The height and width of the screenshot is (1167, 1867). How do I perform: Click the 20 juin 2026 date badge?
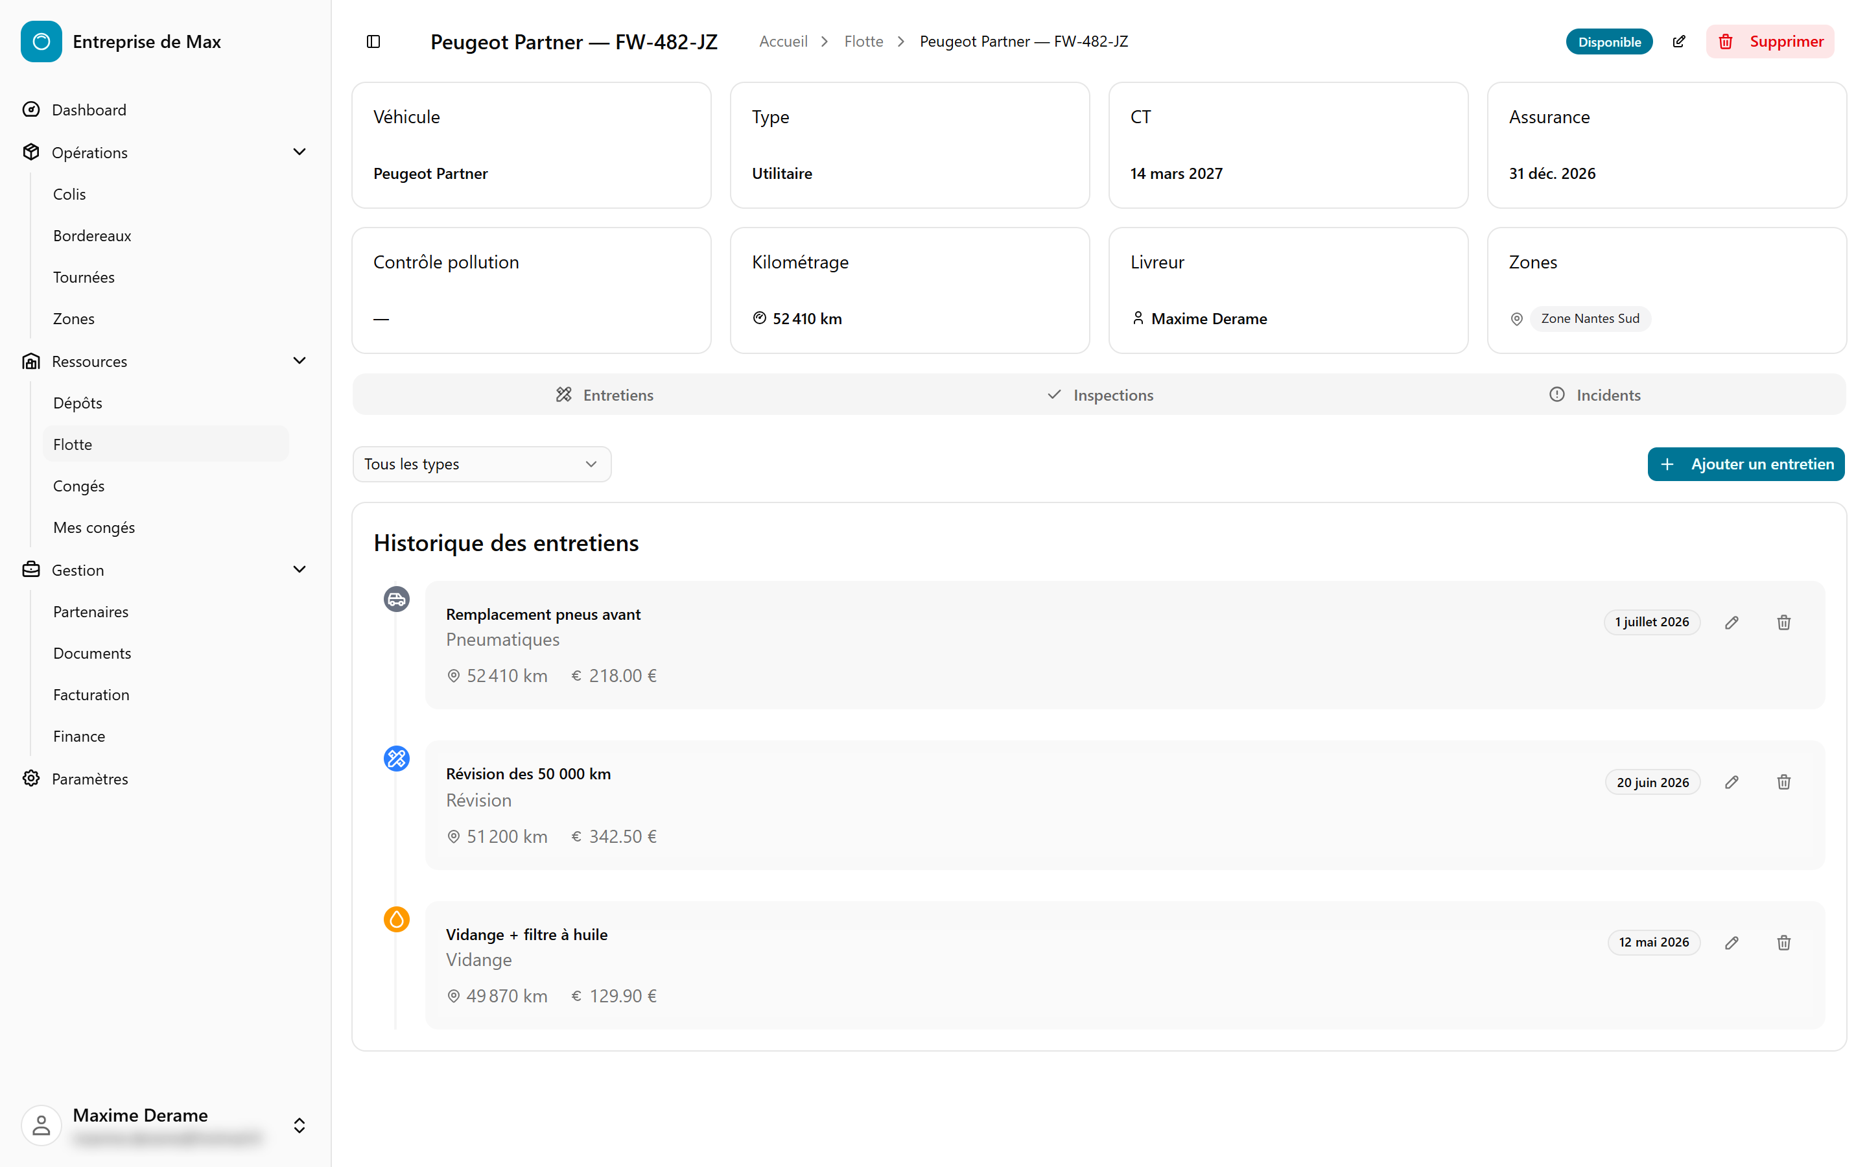1652,782
